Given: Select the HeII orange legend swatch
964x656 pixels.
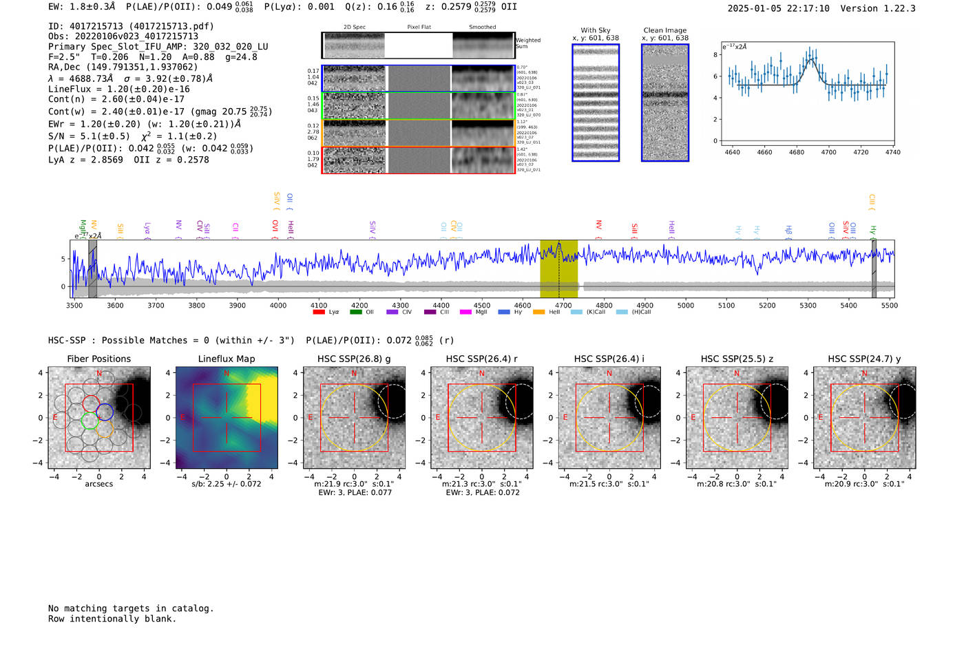Looking at the screenshot, I should (539, 313).
